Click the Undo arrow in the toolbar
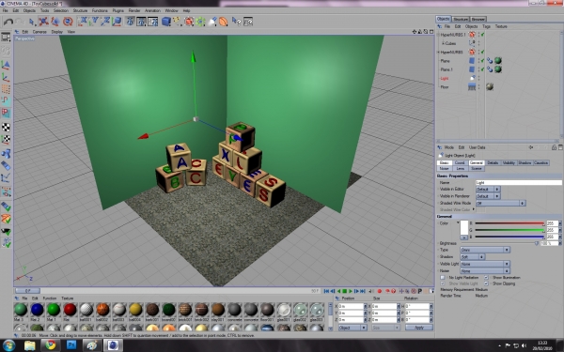The width and height of the screenshot is (564, 352). click(8, 22)
